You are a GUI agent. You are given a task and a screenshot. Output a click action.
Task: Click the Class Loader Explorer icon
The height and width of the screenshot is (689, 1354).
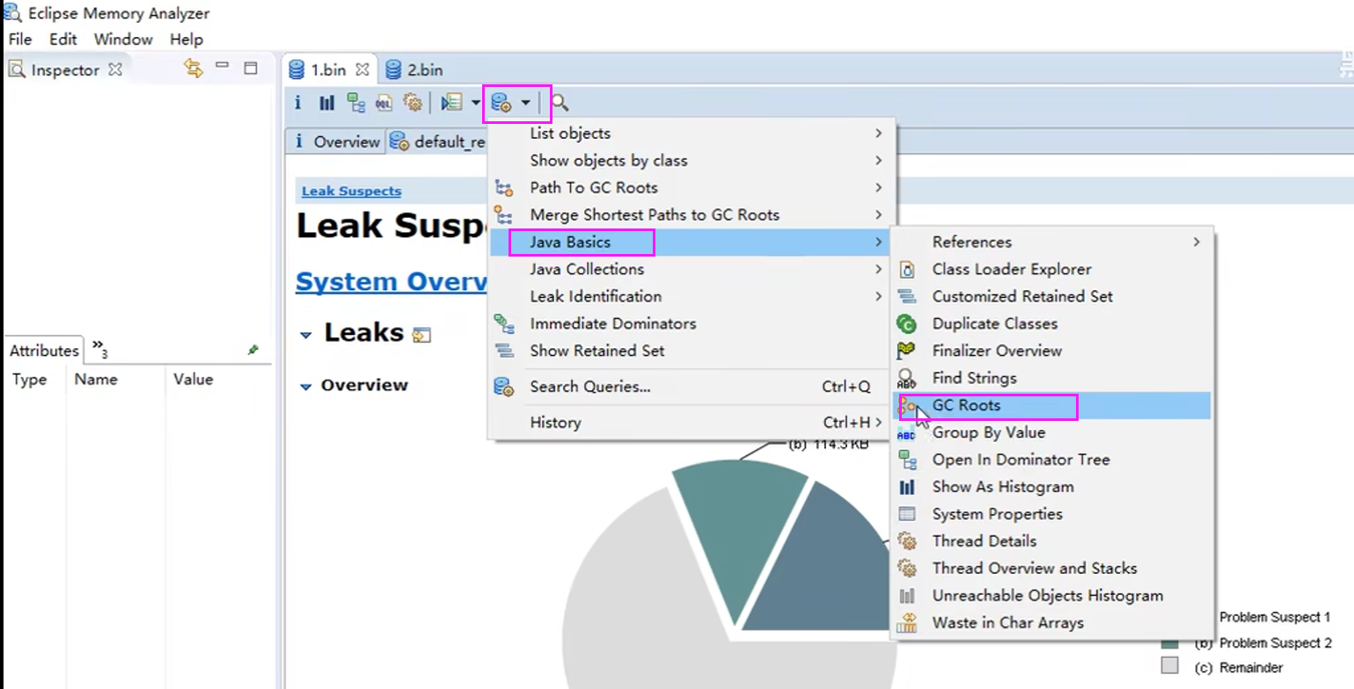(906, 270)
